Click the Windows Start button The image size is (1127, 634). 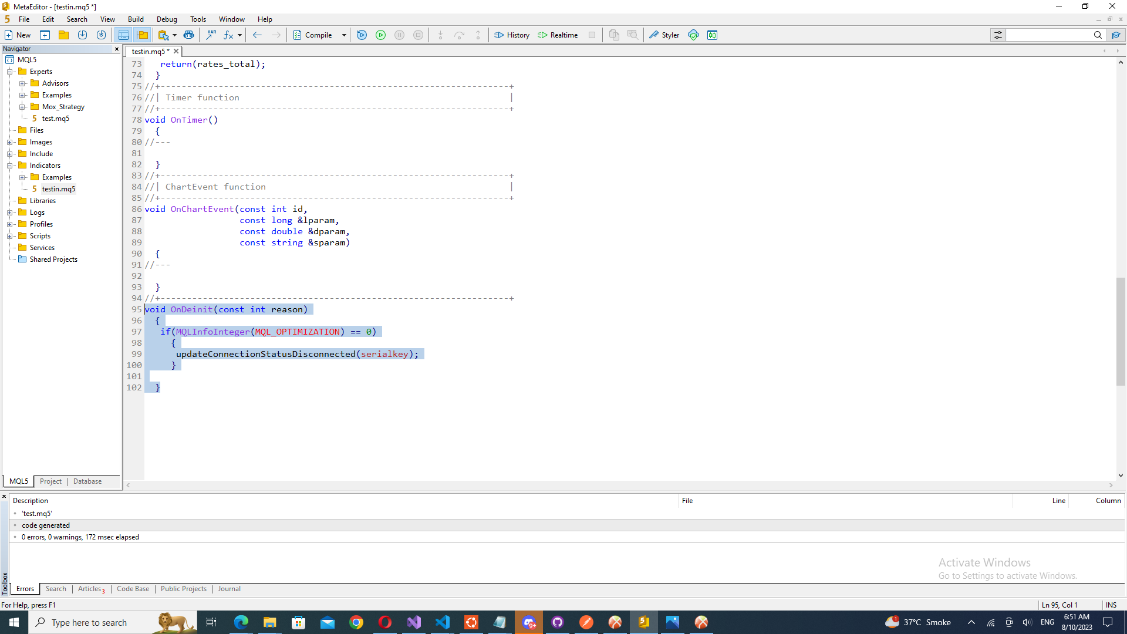pos(14,622)
